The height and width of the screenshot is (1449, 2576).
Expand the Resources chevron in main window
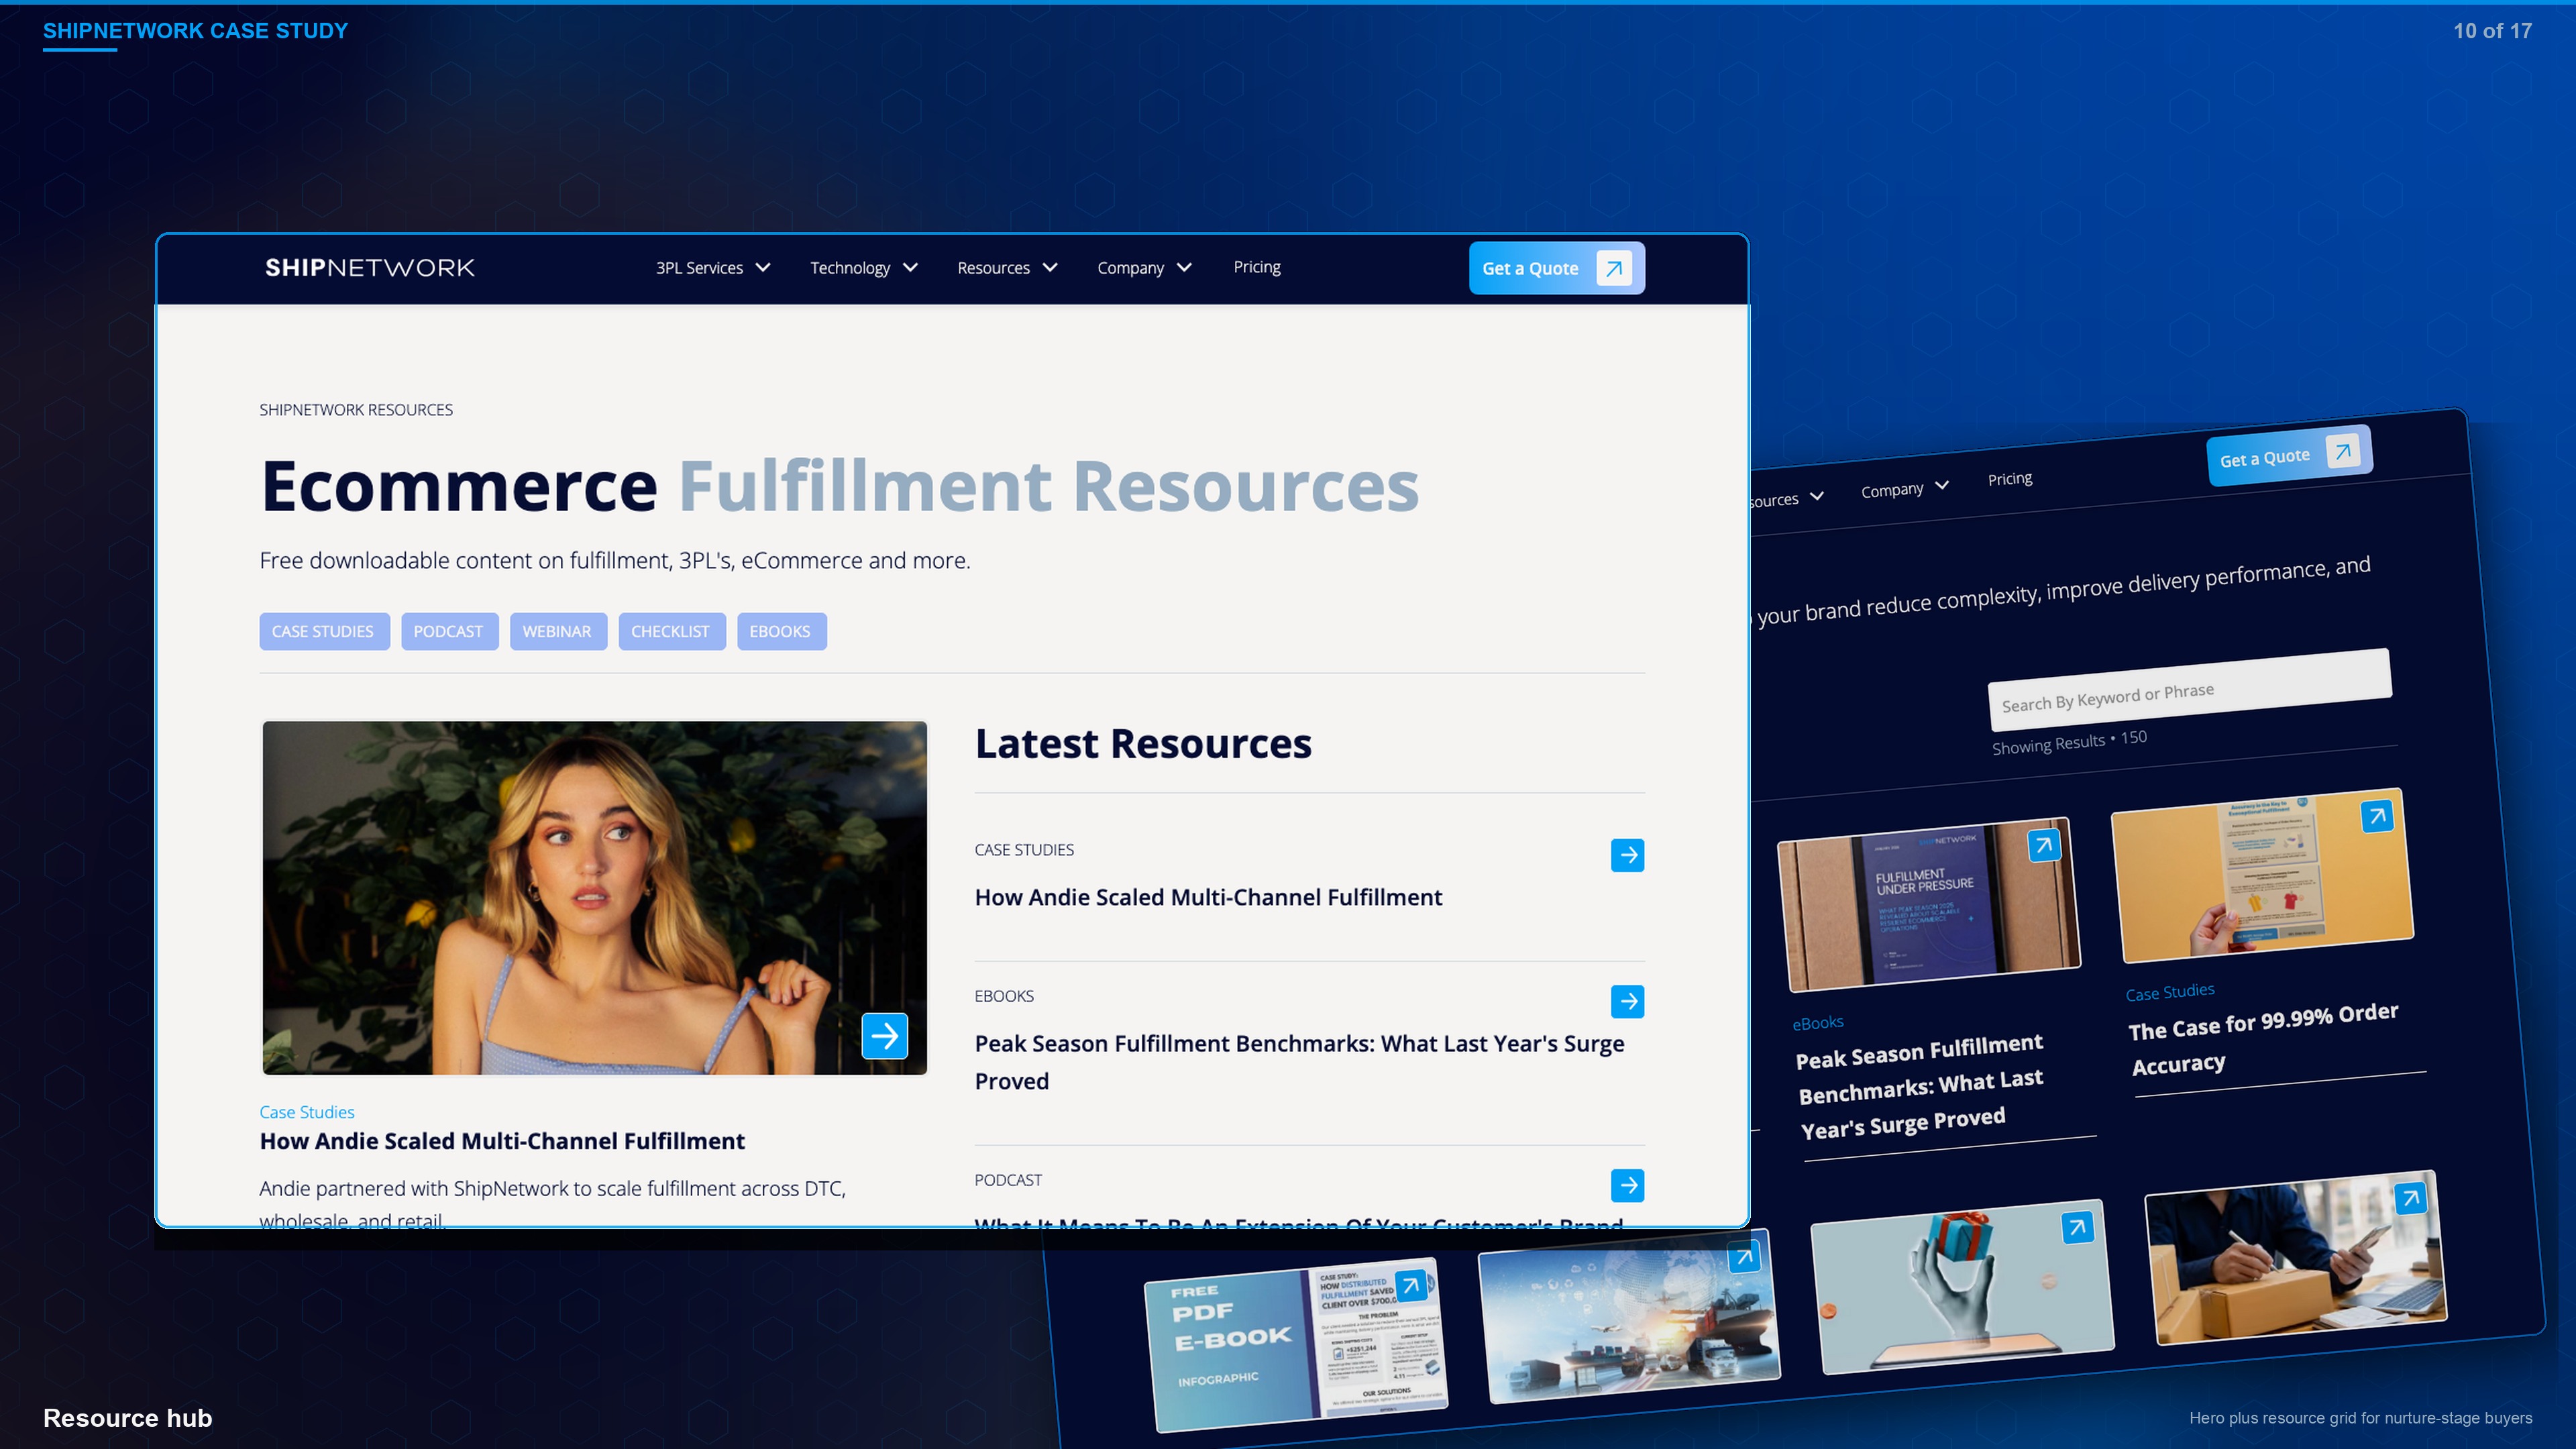coord(1050,268)
